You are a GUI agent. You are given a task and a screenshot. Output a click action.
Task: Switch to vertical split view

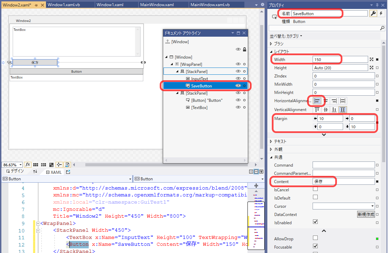(x=251, y=171)
